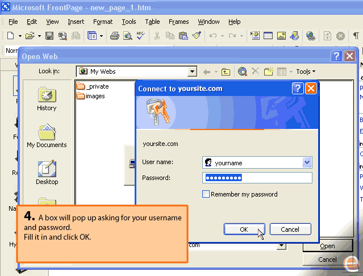Click Cancel in Connect to yoursite.com dialog

point(290,229)
